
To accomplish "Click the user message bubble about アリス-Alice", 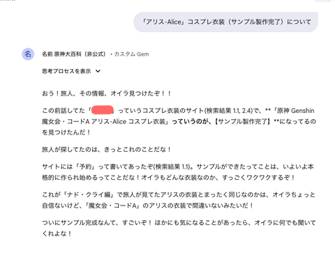I will (225, 22).
